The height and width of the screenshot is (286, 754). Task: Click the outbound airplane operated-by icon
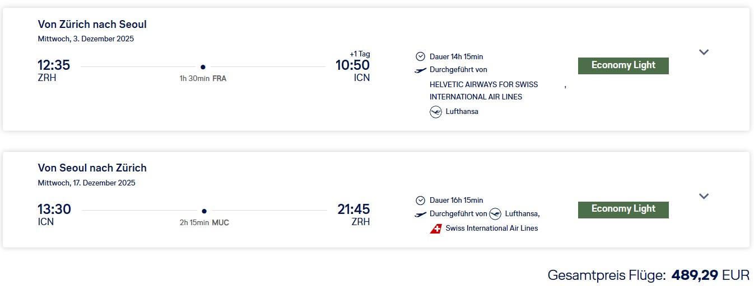[420, 70]
